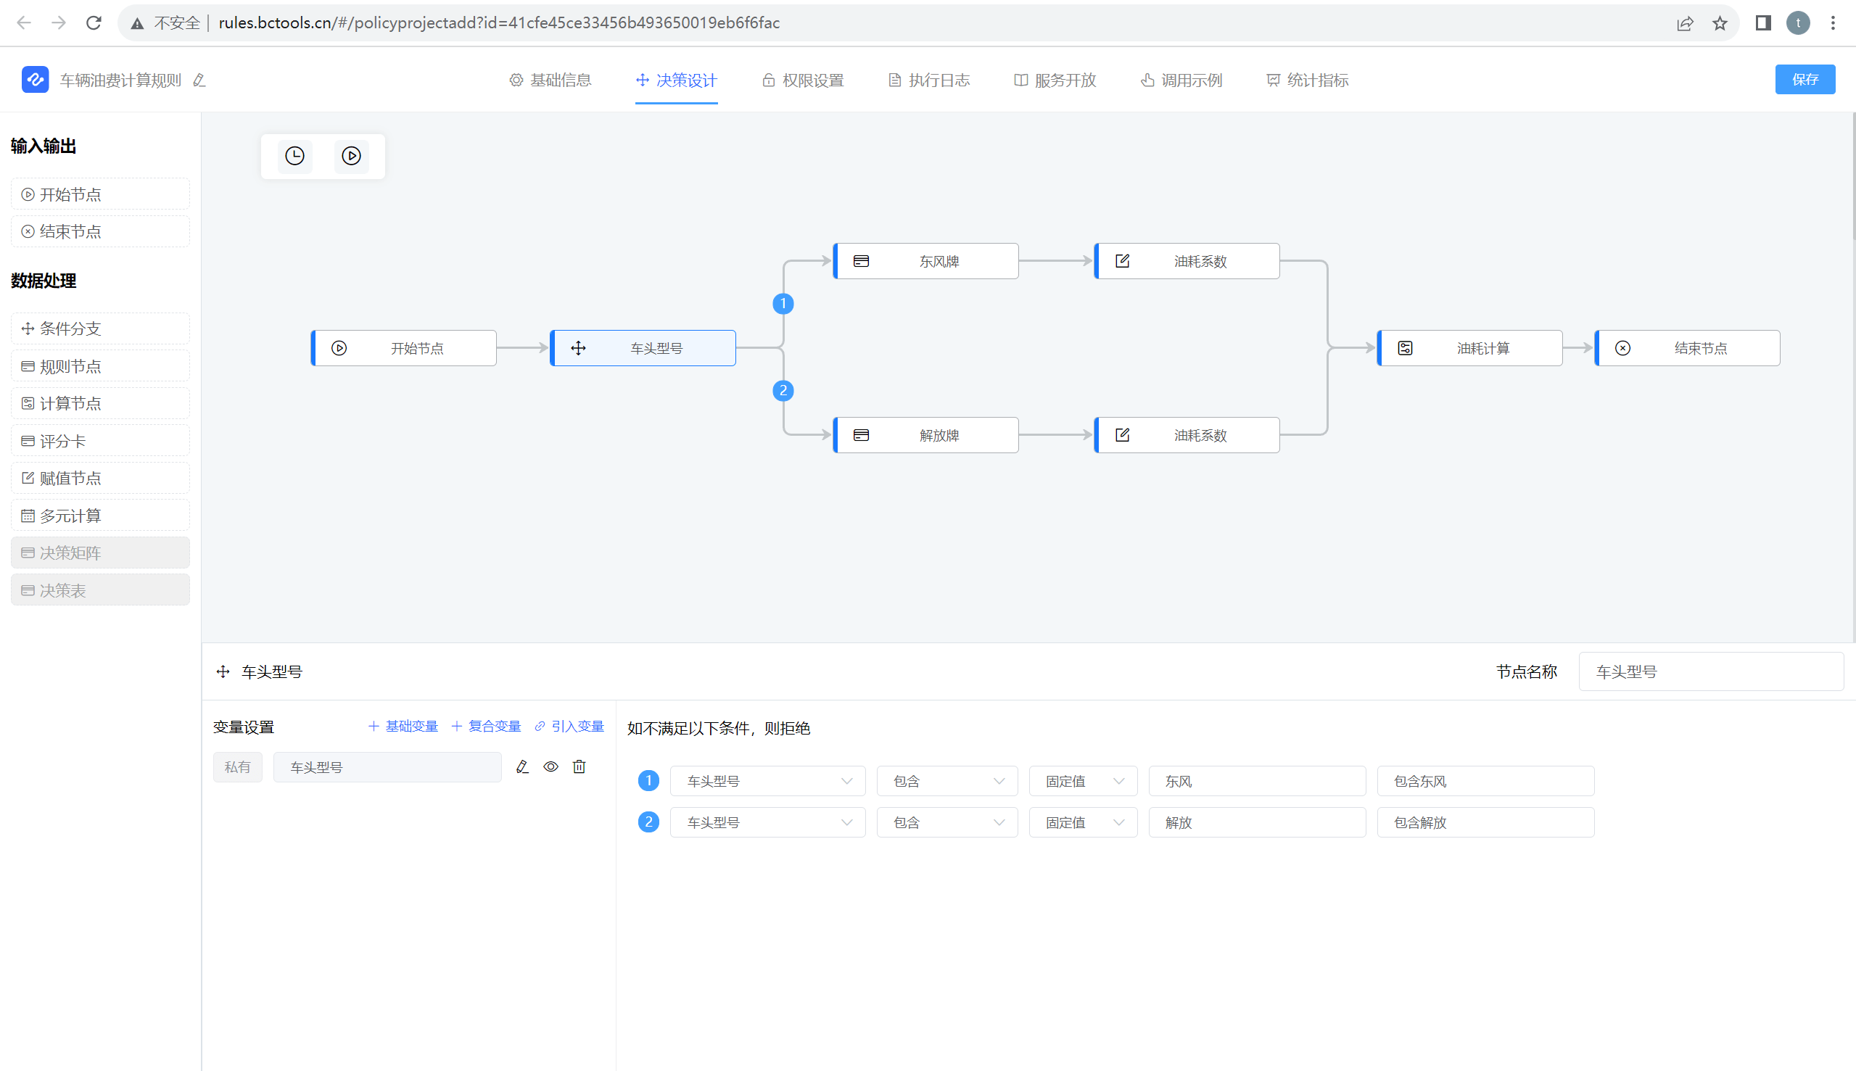Click the 引入变量 link
Image resolution: width=1856 pixels, height=1071 pixels.
point(569,727)
